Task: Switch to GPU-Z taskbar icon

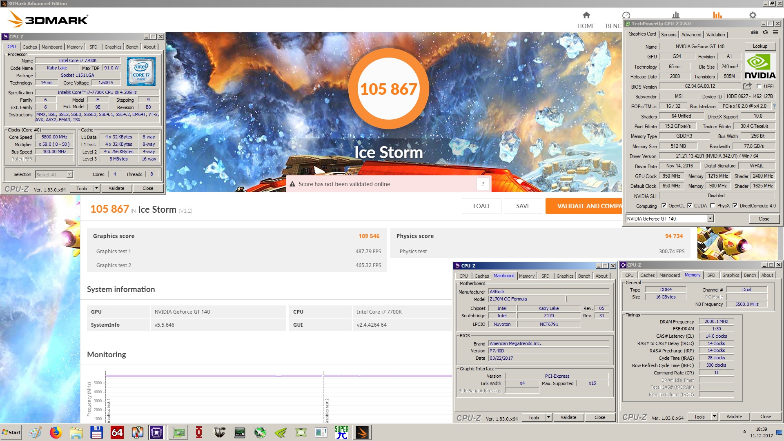Action: [x=178, y=432]
